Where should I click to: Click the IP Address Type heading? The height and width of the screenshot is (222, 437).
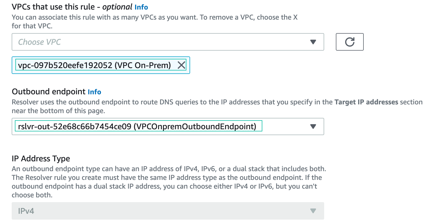(x=41, y=158)
